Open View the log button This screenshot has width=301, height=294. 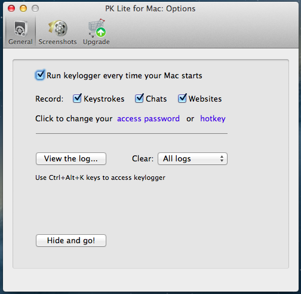coord(71,159)
